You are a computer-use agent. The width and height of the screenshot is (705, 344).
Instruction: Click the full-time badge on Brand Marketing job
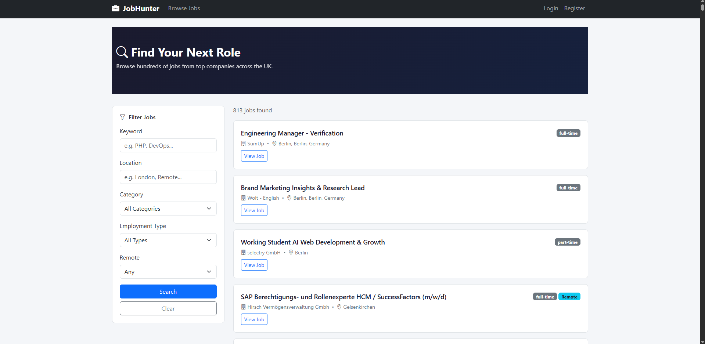tap(568, 188)
